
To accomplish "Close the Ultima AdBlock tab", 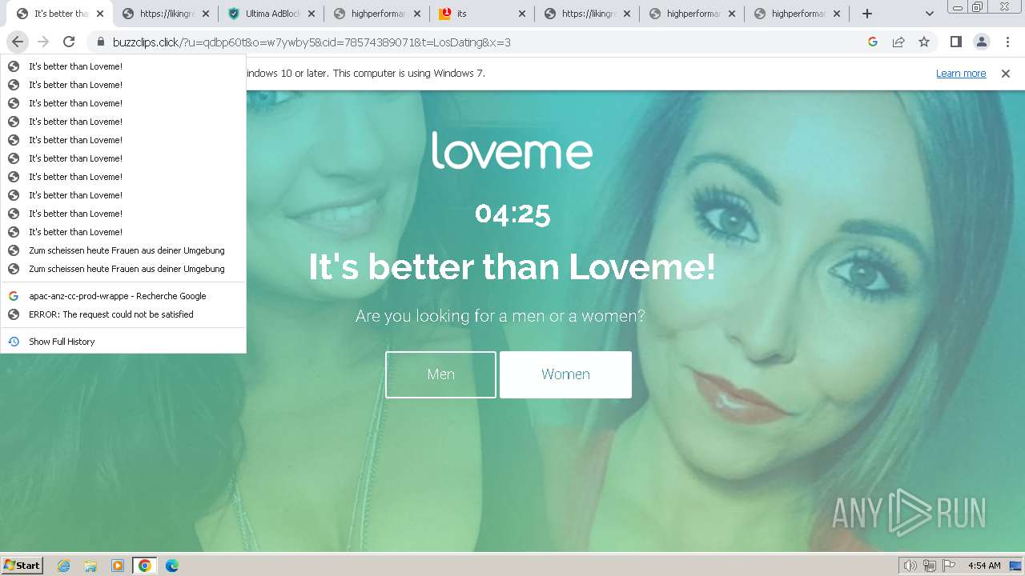I will point(312,14).
